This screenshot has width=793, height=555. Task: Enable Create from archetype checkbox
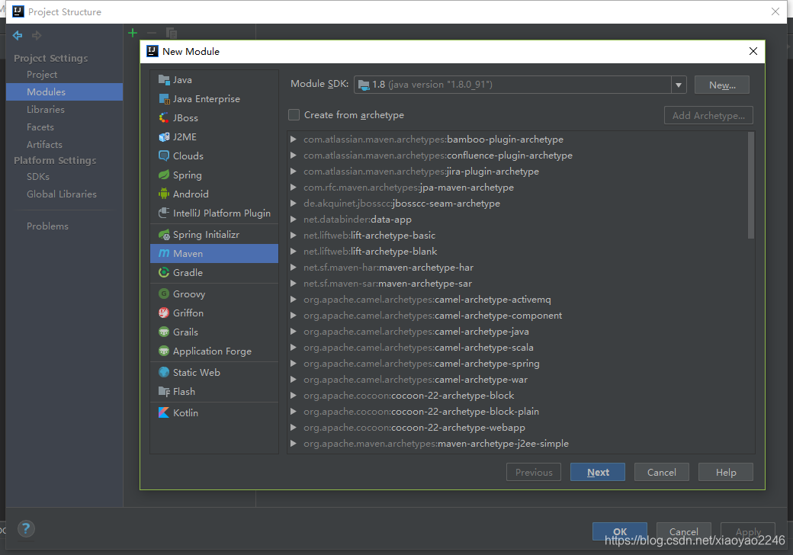[294, 115]
